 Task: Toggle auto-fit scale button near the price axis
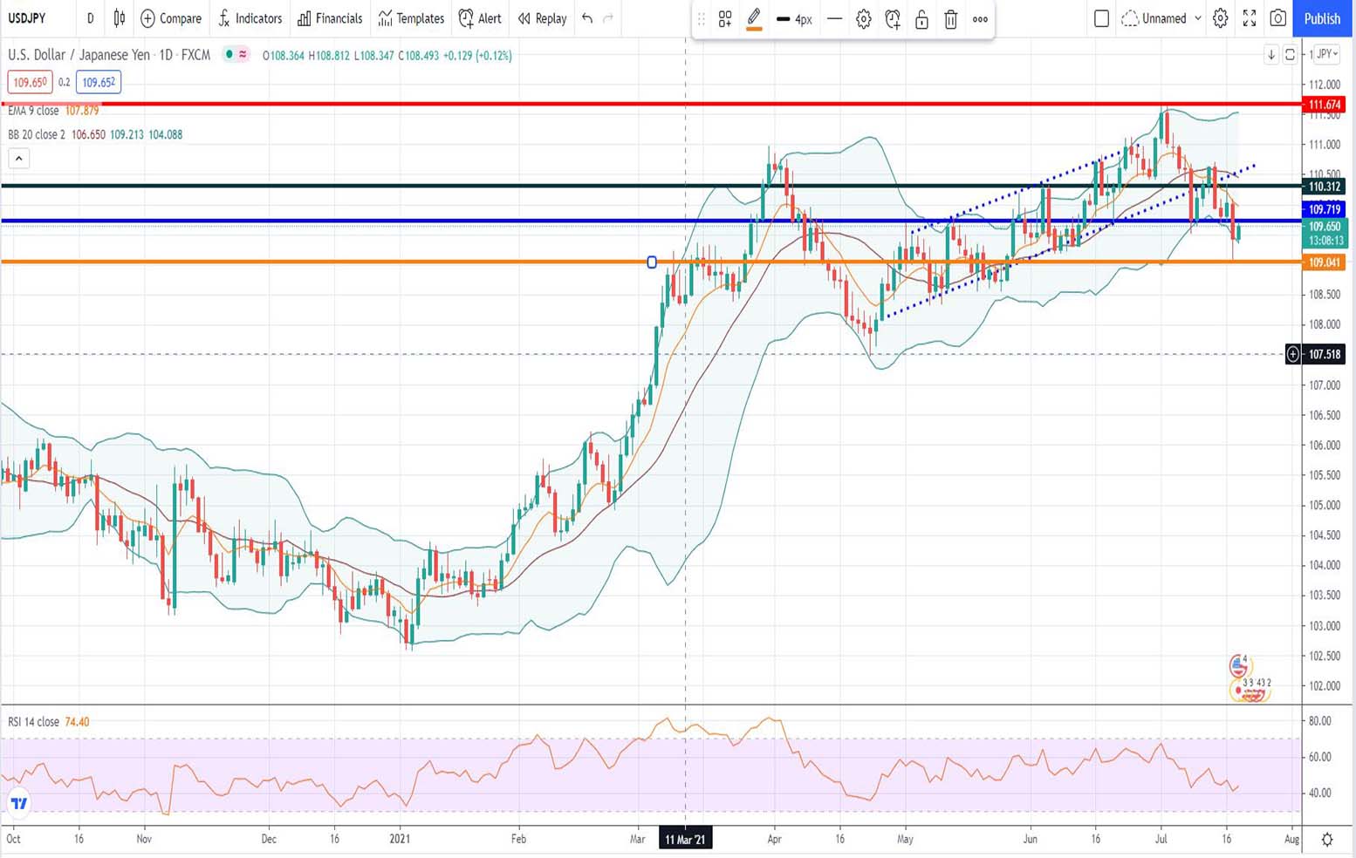[1290, 55]
